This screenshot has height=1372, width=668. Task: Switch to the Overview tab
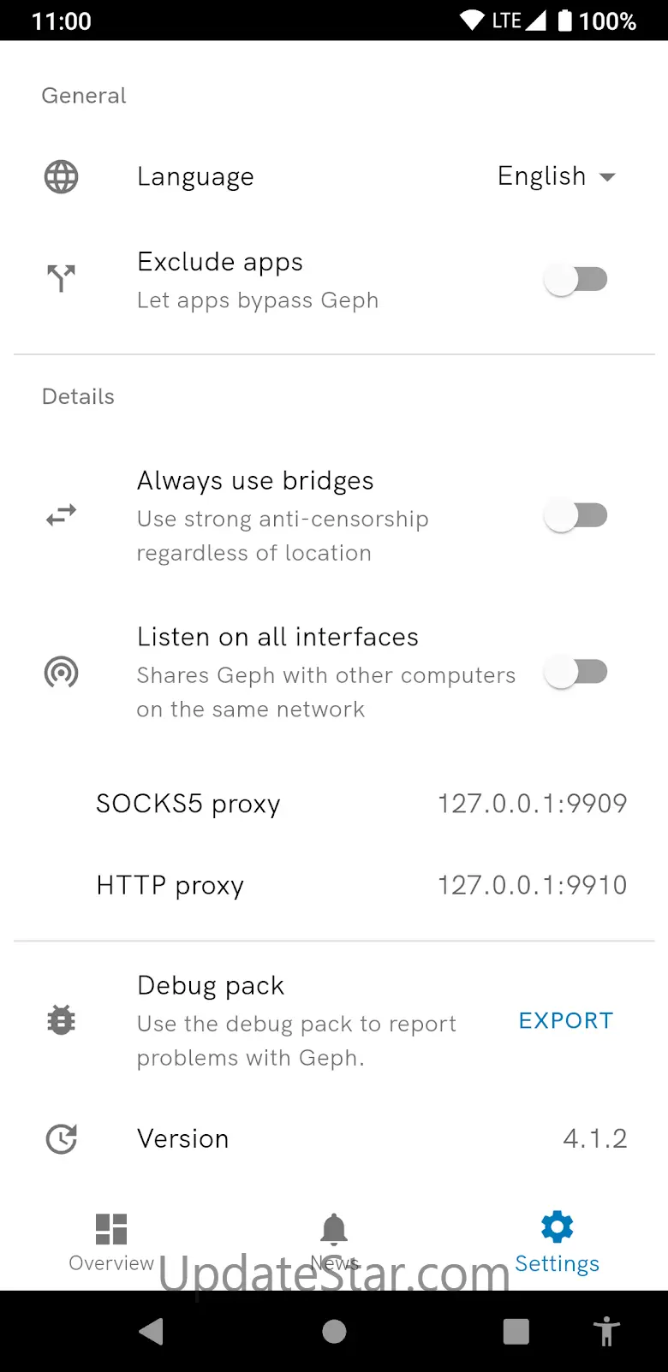tap(111, 1241)
